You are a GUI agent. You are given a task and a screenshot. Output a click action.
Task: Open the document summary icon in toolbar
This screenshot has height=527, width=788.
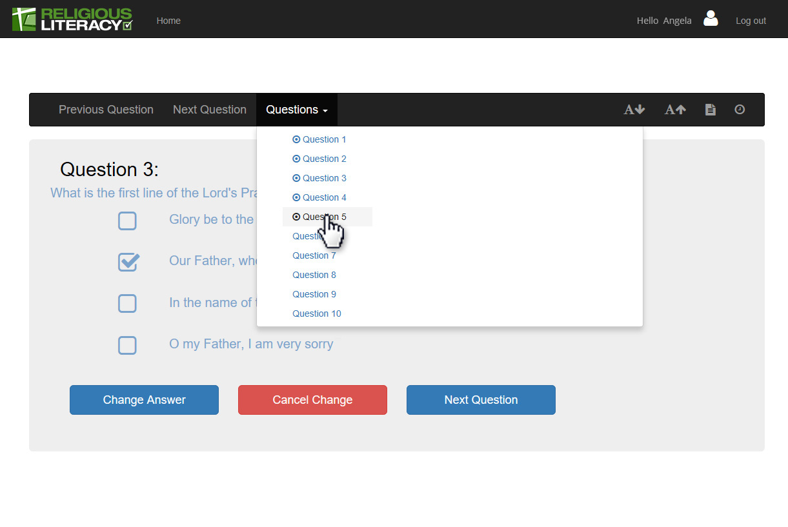[710, 110]
